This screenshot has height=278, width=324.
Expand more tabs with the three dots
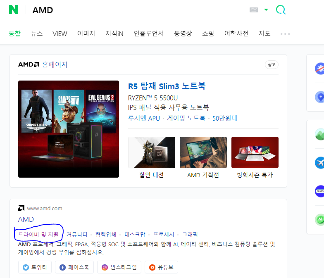click(x=285, y=34)
